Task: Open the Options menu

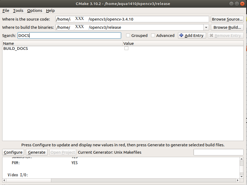Action: pyautogui.click(x=35, y=11)
